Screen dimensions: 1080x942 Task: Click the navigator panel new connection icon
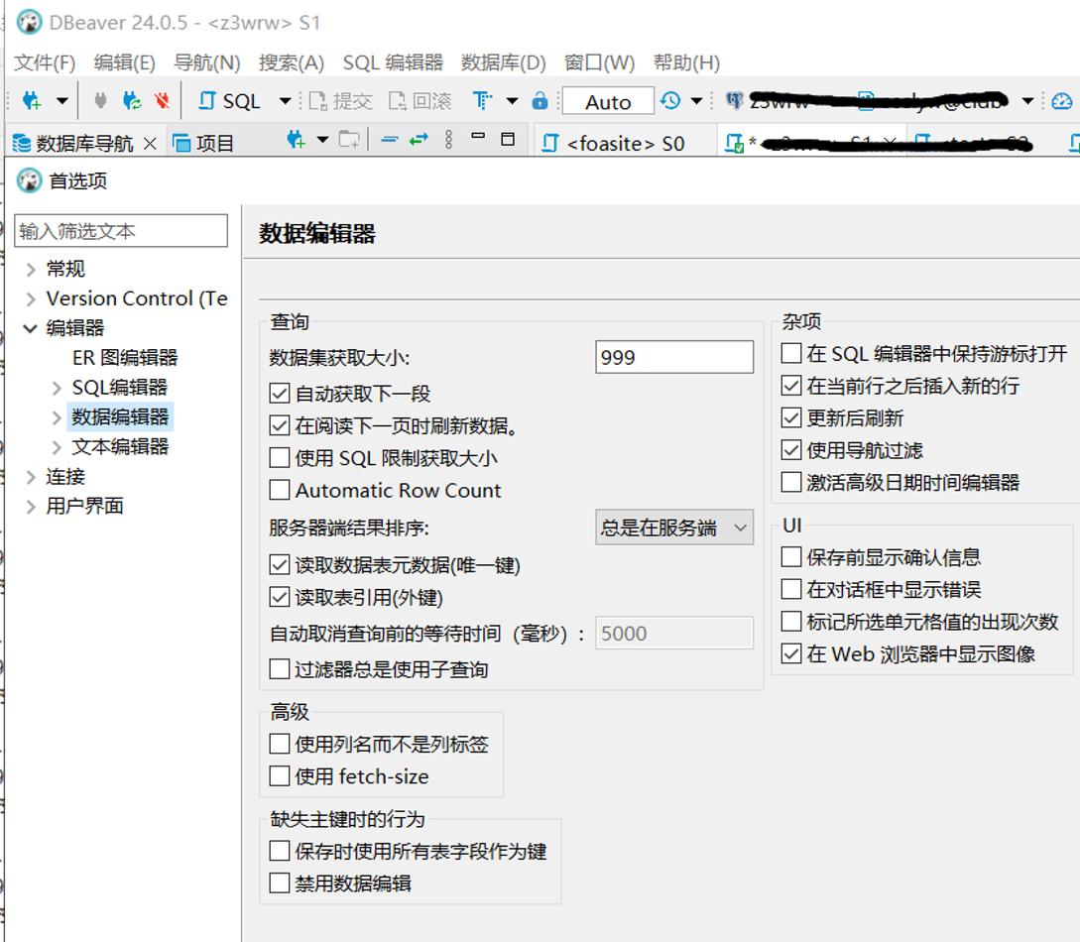coord(297,140)
